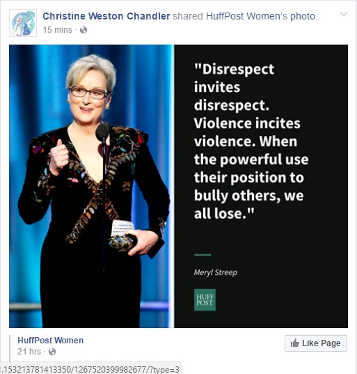Open the HuffPost Women page link below photo
The image size is (357, 374).
point(51,341)
